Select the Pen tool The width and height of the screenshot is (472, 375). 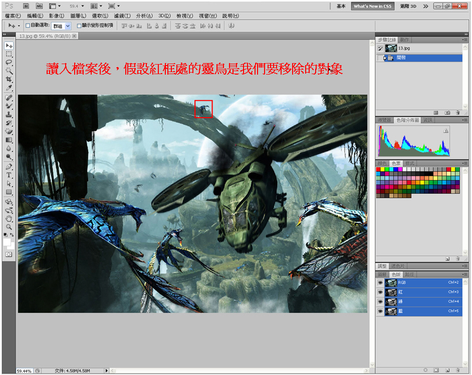coord(9,167)
